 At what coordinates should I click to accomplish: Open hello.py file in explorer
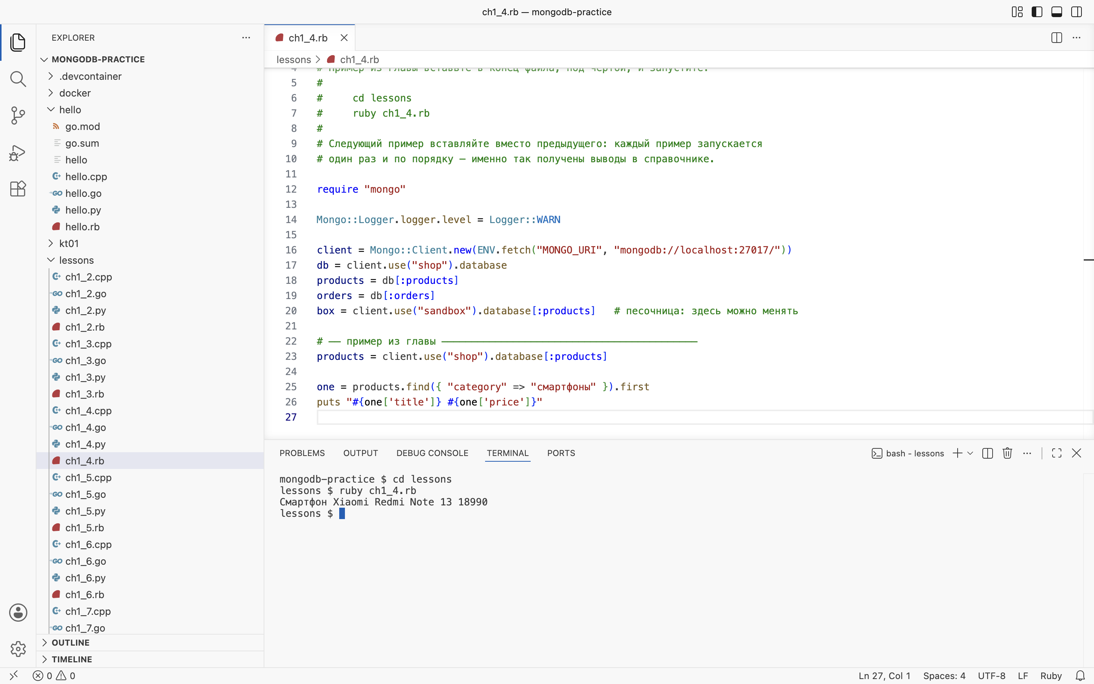point(150,210)
